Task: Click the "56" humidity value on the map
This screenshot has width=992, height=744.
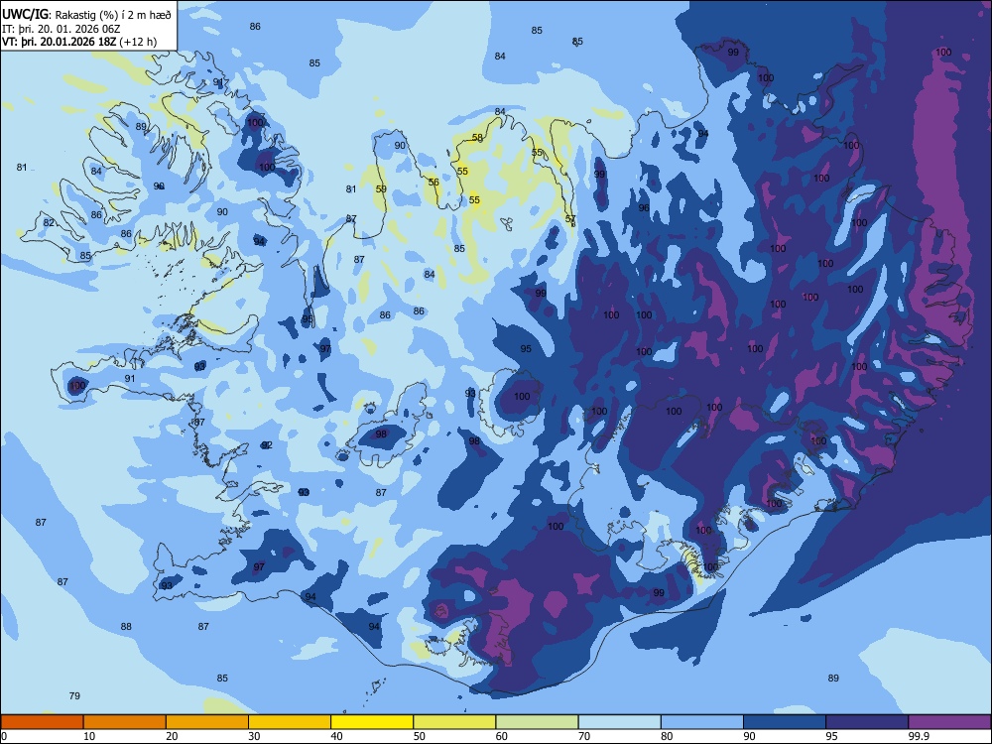Action: tap(434, 183)
